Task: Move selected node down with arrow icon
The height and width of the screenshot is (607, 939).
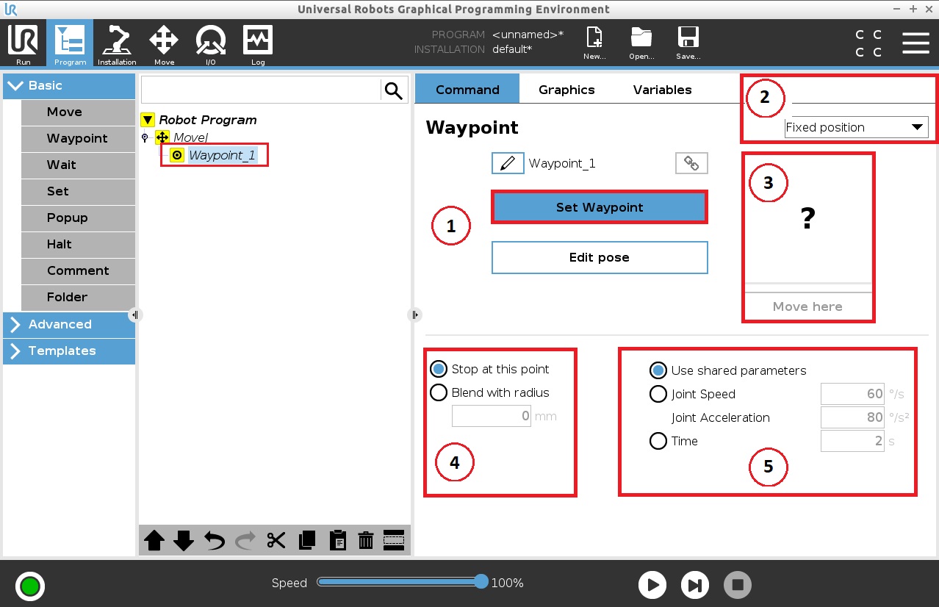Action: [184, 541]
